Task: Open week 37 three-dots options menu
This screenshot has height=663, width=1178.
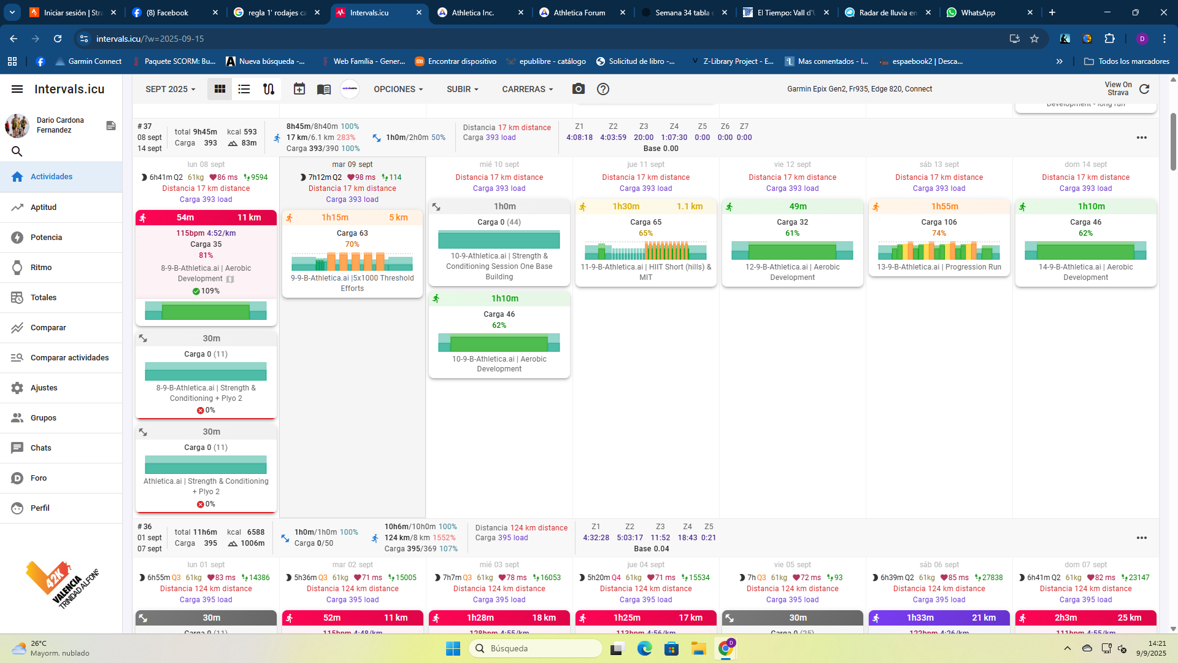Action: click(x=1141, y=138)
